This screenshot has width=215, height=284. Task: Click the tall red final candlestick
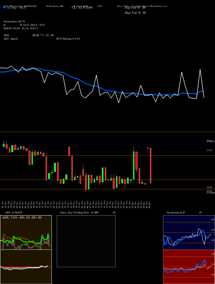(x=150, y=166)
